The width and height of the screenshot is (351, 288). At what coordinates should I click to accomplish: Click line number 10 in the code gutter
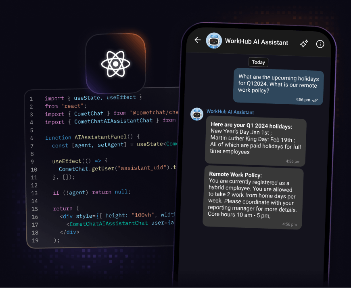34,170
